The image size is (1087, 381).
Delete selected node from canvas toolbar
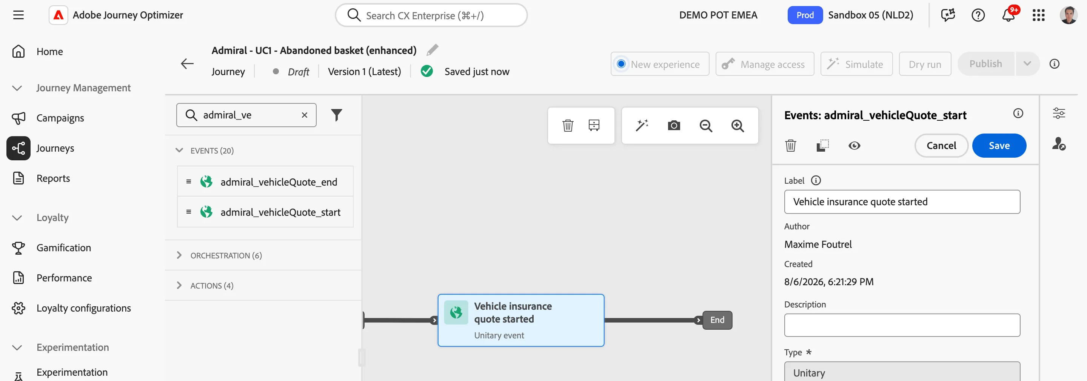tap(568, 125)
